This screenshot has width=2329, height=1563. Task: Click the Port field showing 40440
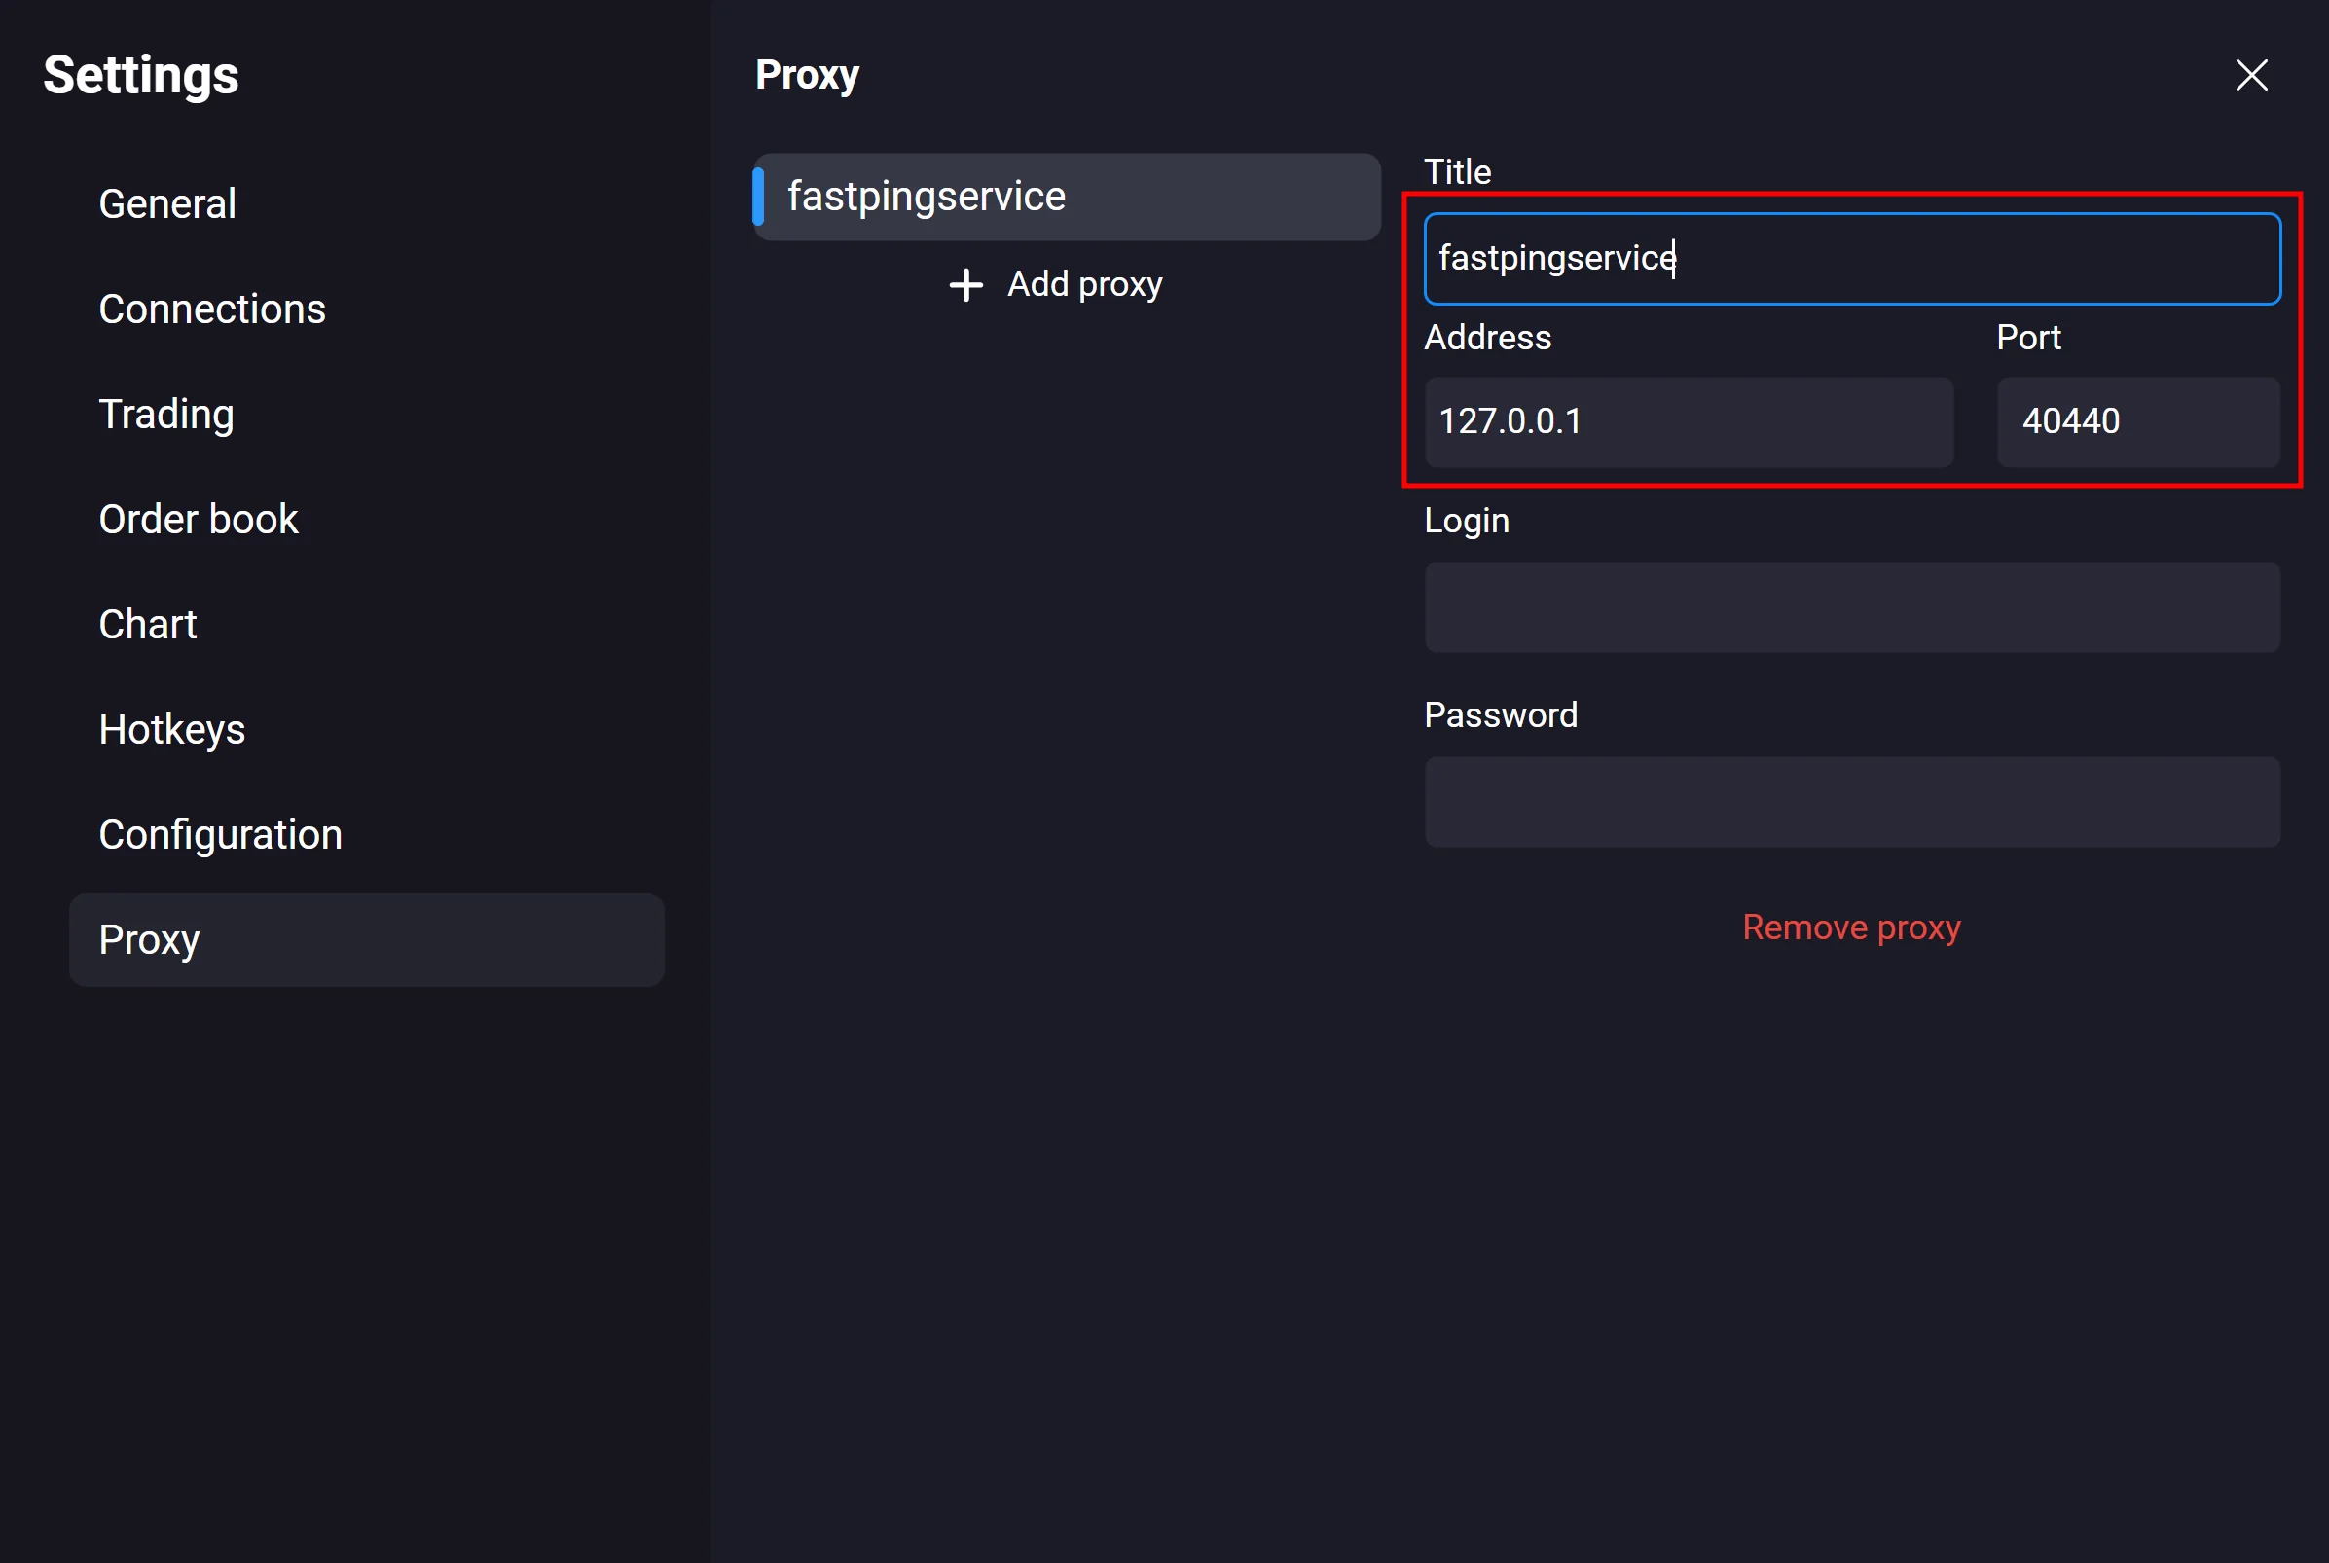coord(2137,421)
